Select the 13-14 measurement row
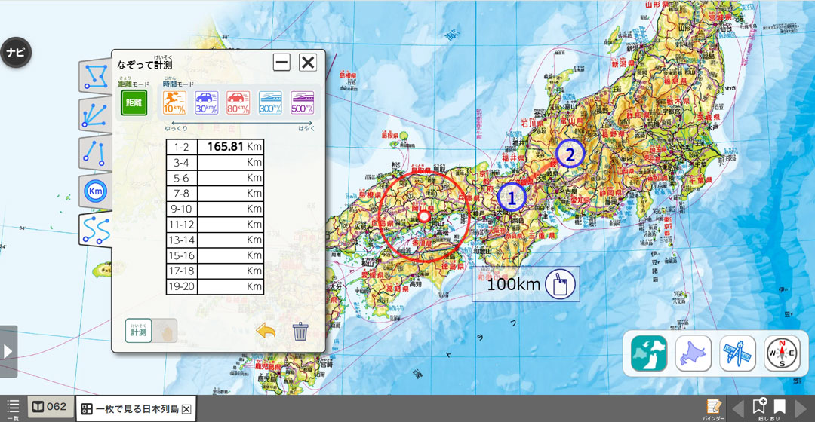The height and width of the screenshot is (422, 815). [214, 240]
